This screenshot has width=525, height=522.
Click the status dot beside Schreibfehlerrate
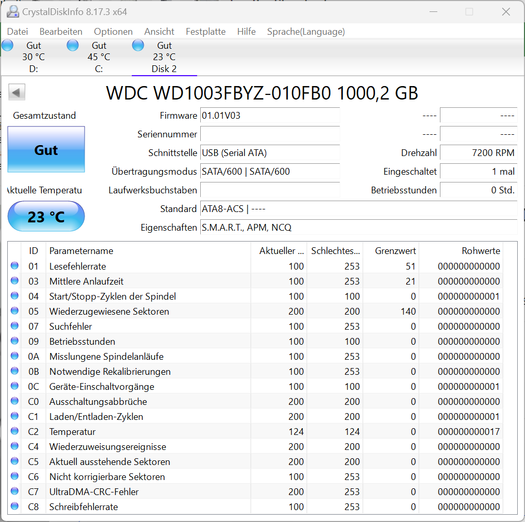[16, 506]
